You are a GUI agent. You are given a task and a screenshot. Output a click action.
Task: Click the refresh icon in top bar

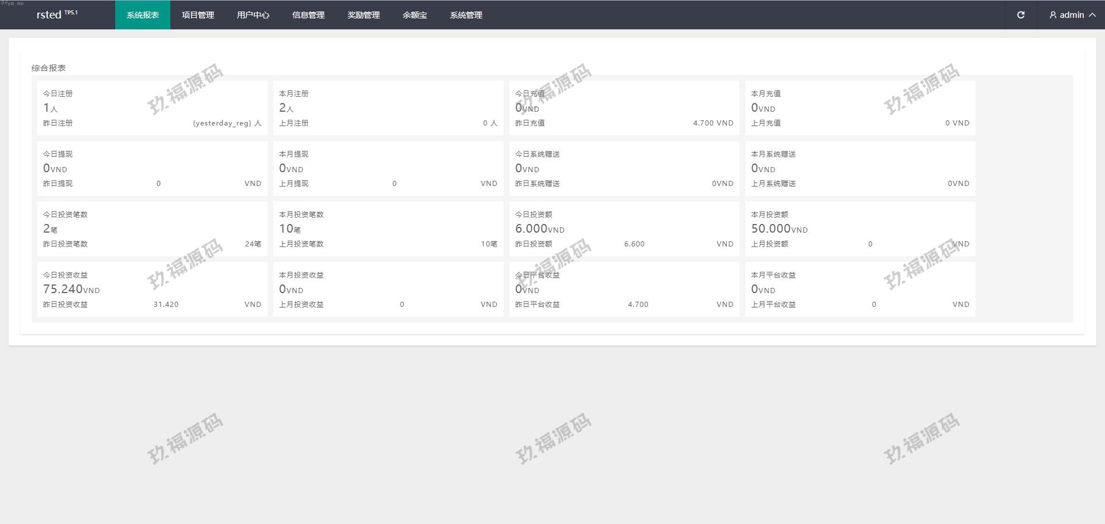click(1020, 15)
